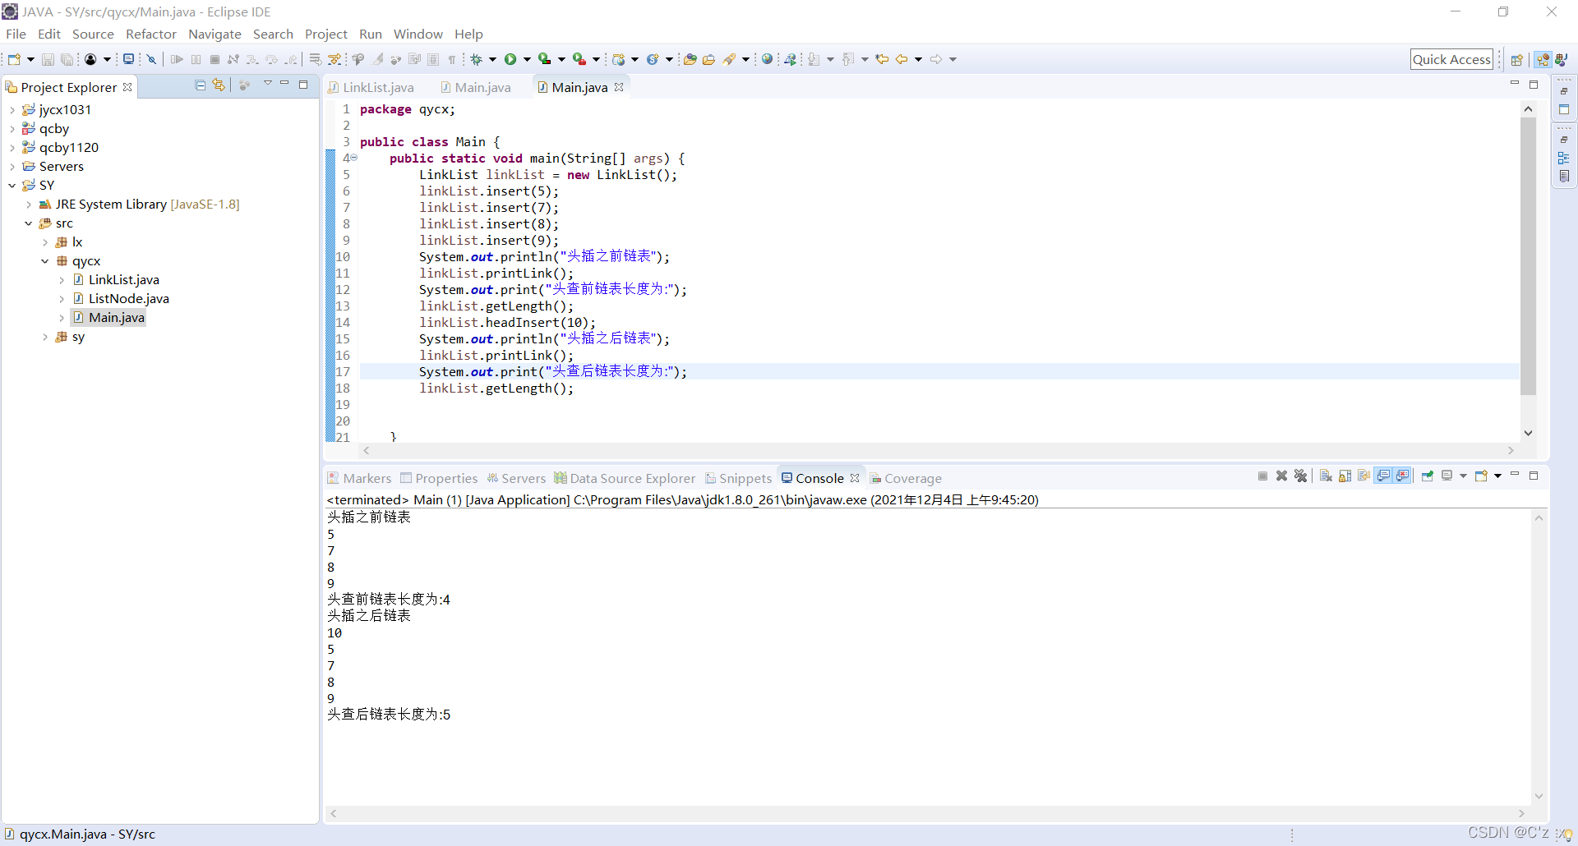Click the Last Edit Location icon
This screenshot has width=1578, height=846.
pyautogui.click(x=882, y=59)
